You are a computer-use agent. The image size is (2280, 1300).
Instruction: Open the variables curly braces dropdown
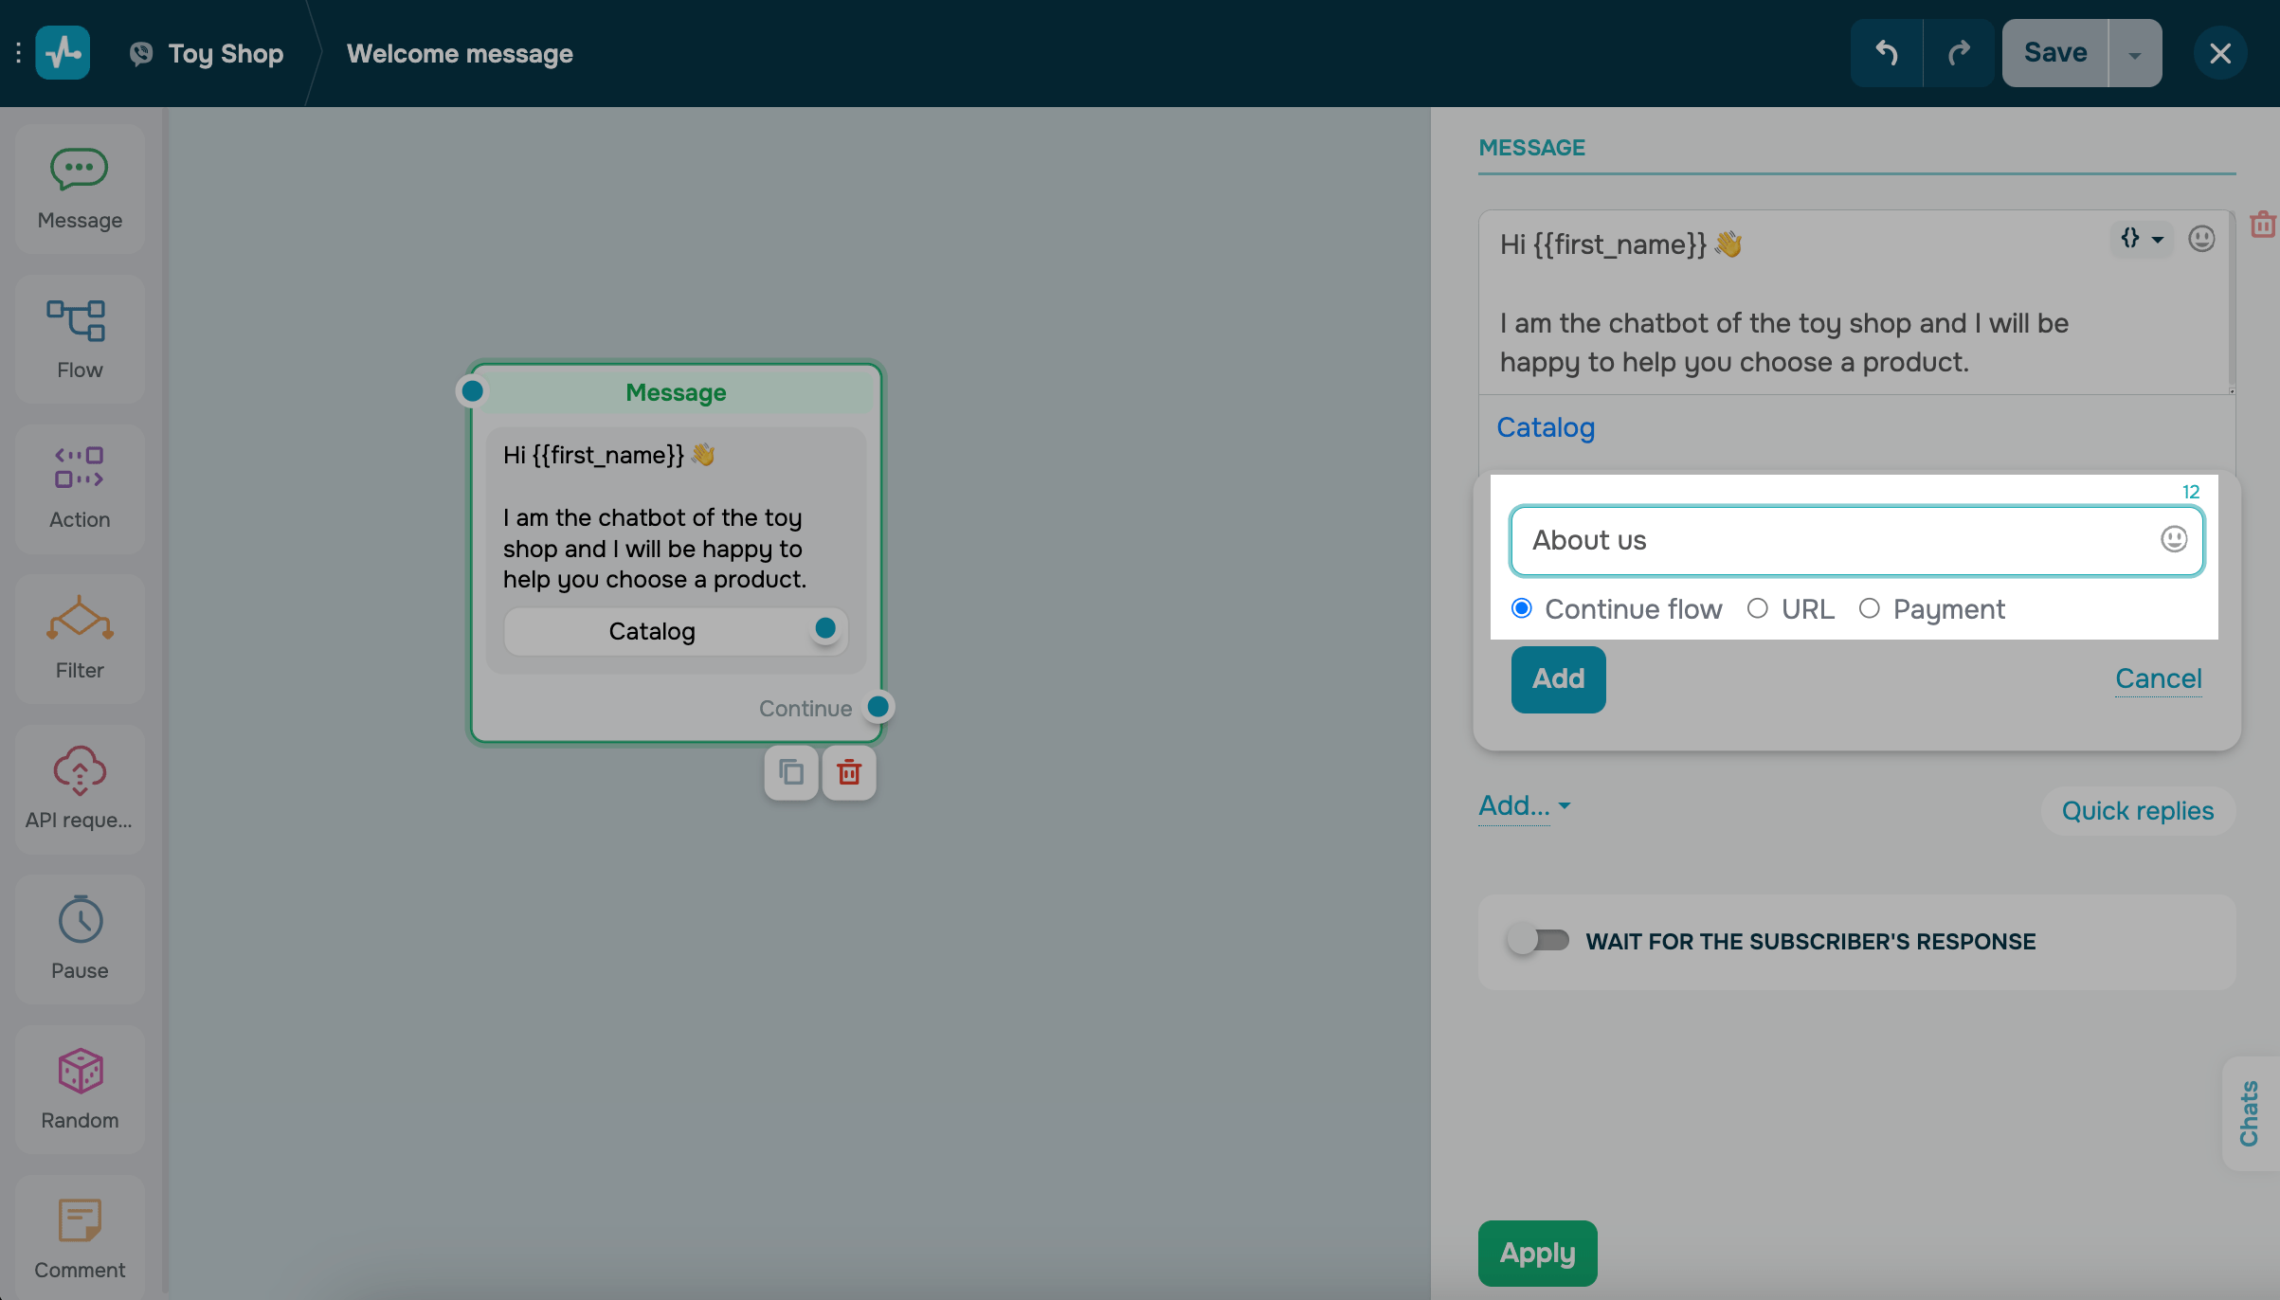pos(2140,238)
